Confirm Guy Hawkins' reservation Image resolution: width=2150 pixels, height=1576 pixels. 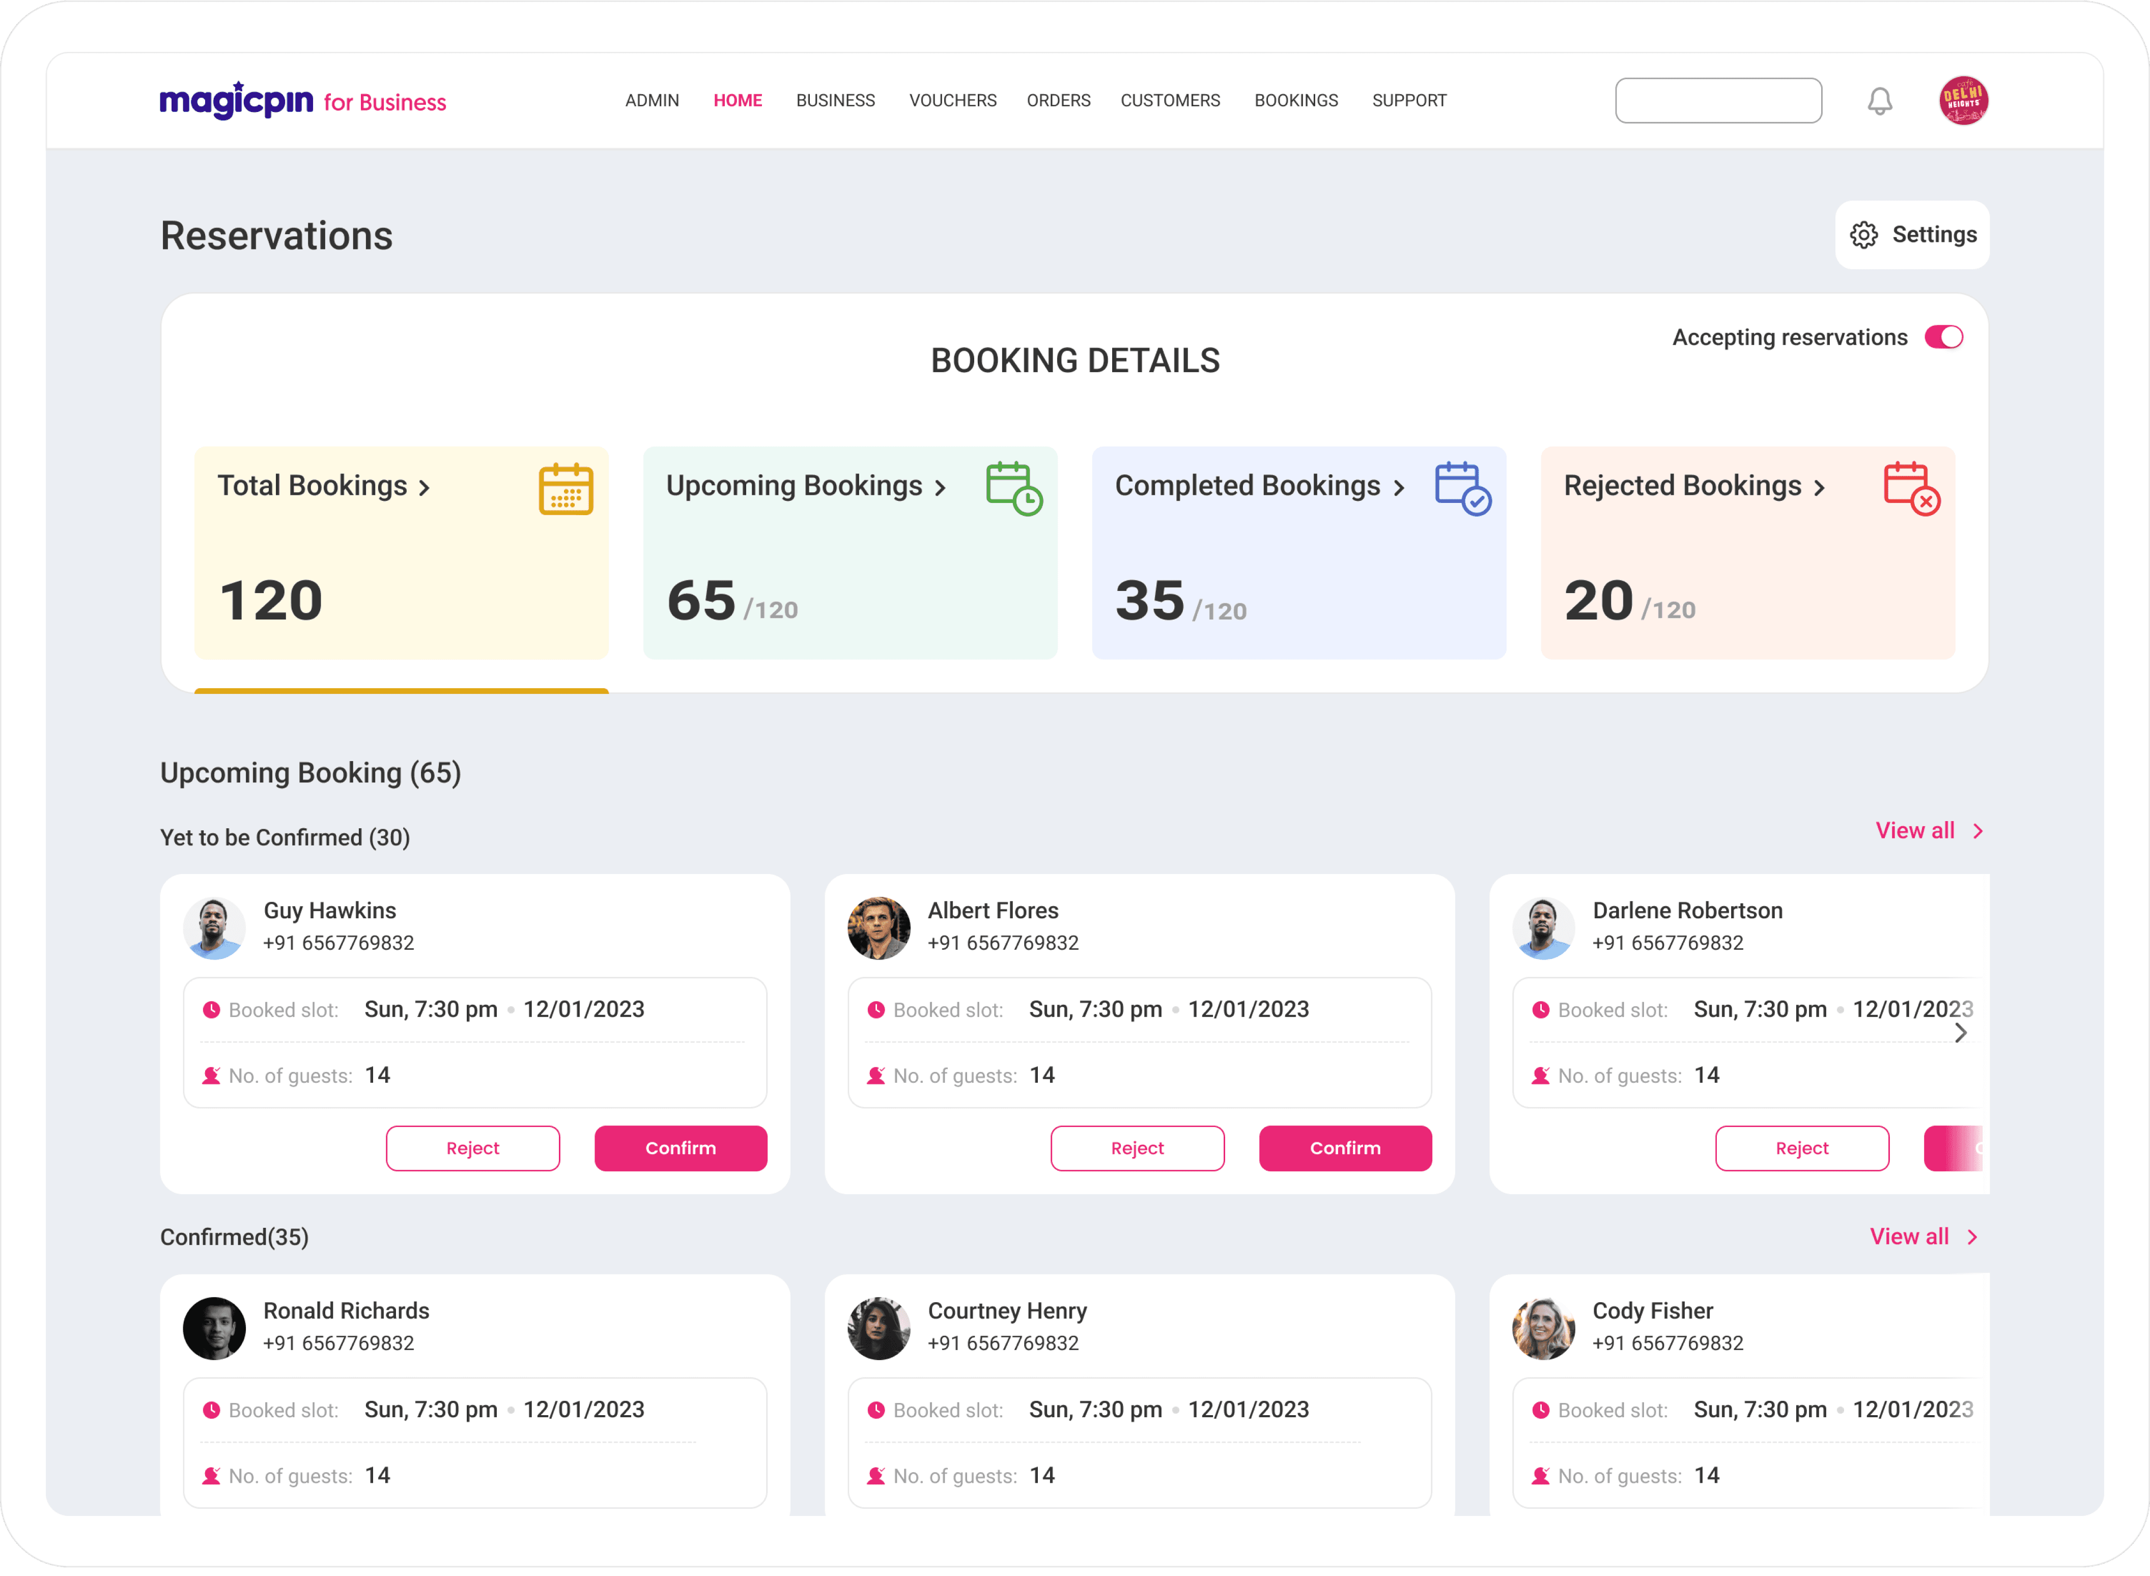pos(680,1148)
